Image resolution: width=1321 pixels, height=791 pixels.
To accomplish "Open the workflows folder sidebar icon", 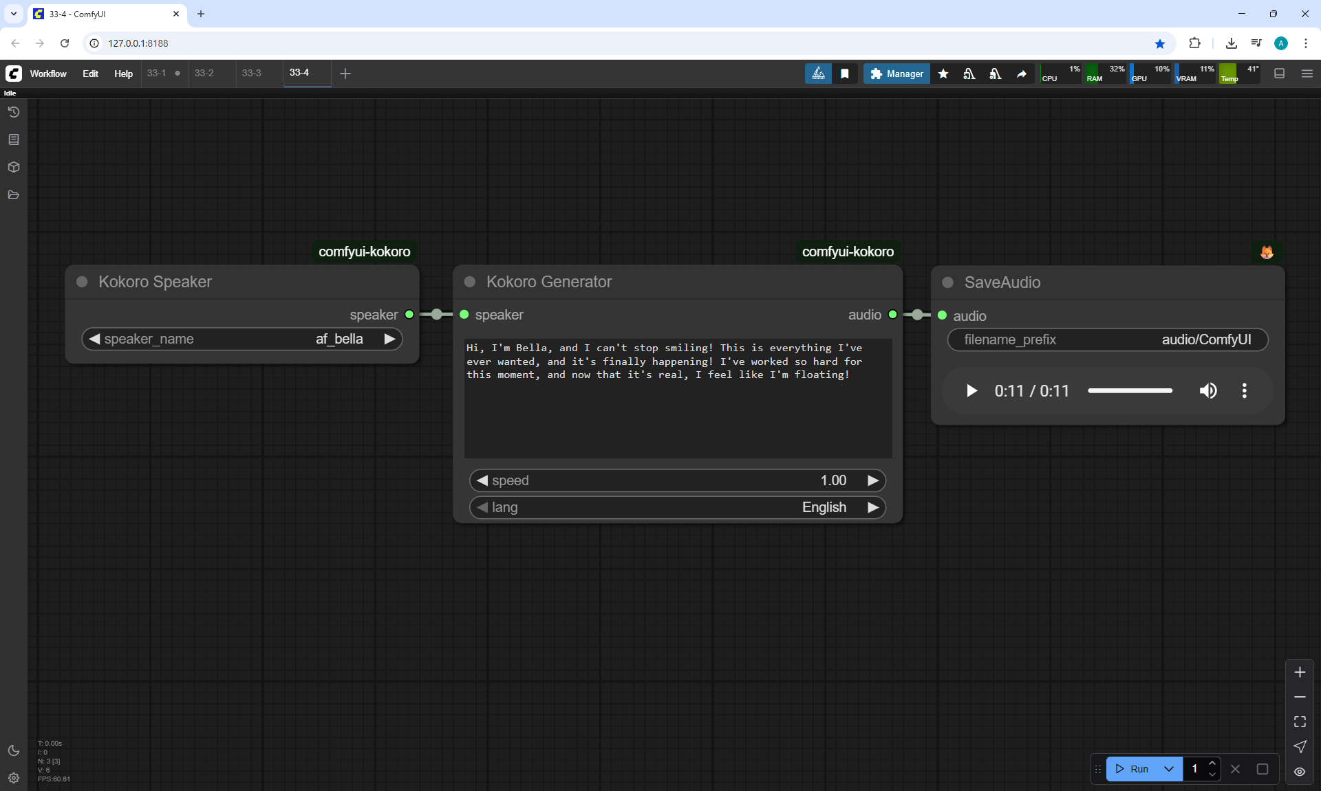I will click(x=13, y=194).
